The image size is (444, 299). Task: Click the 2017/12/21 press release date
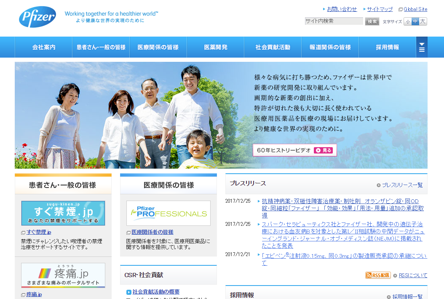(238, 254)
